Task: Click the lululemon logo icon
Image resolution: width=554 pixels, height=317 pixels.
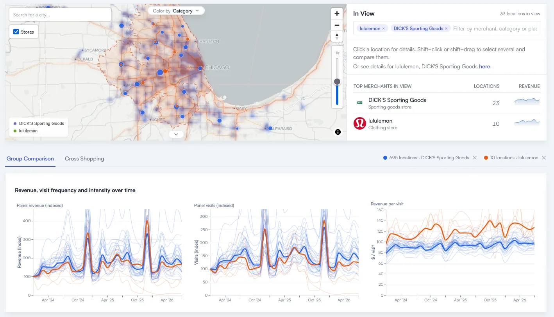Action: pos(359,123)
